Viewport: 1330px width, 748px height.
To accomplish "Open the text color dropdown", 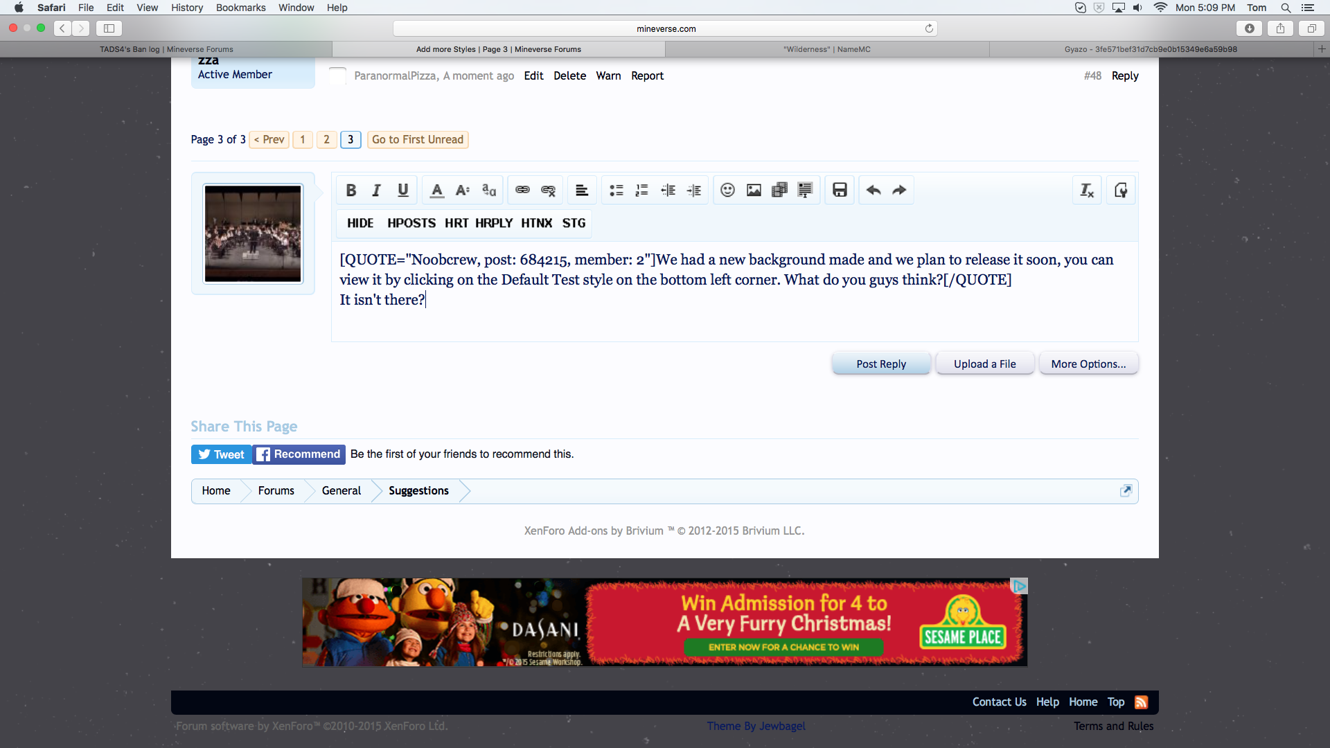I will click(x=436, y=190).
